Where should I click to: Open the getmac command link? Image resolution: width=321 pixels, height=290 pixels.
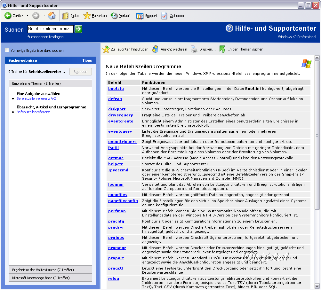point(116,158)
